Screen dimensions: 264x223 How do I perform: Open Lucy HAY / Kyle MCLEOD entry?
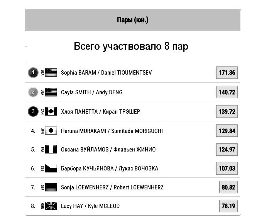pyautogui.click(x=90, y=206)
